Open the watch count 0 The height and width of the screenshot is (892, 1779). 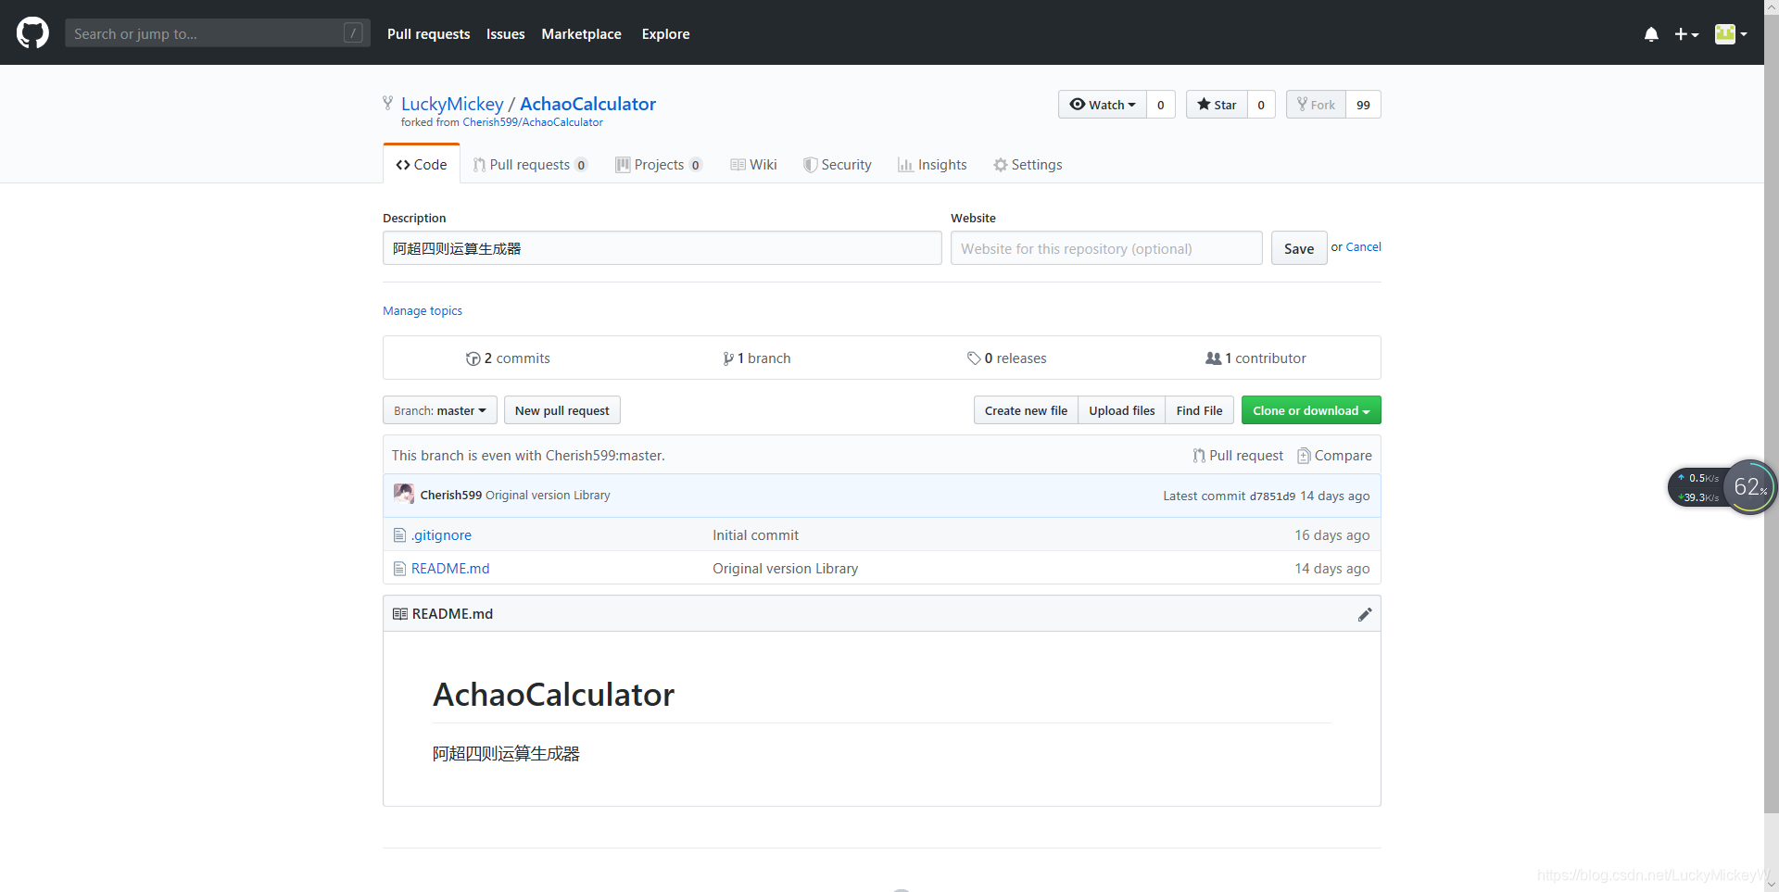(1161, 105)
